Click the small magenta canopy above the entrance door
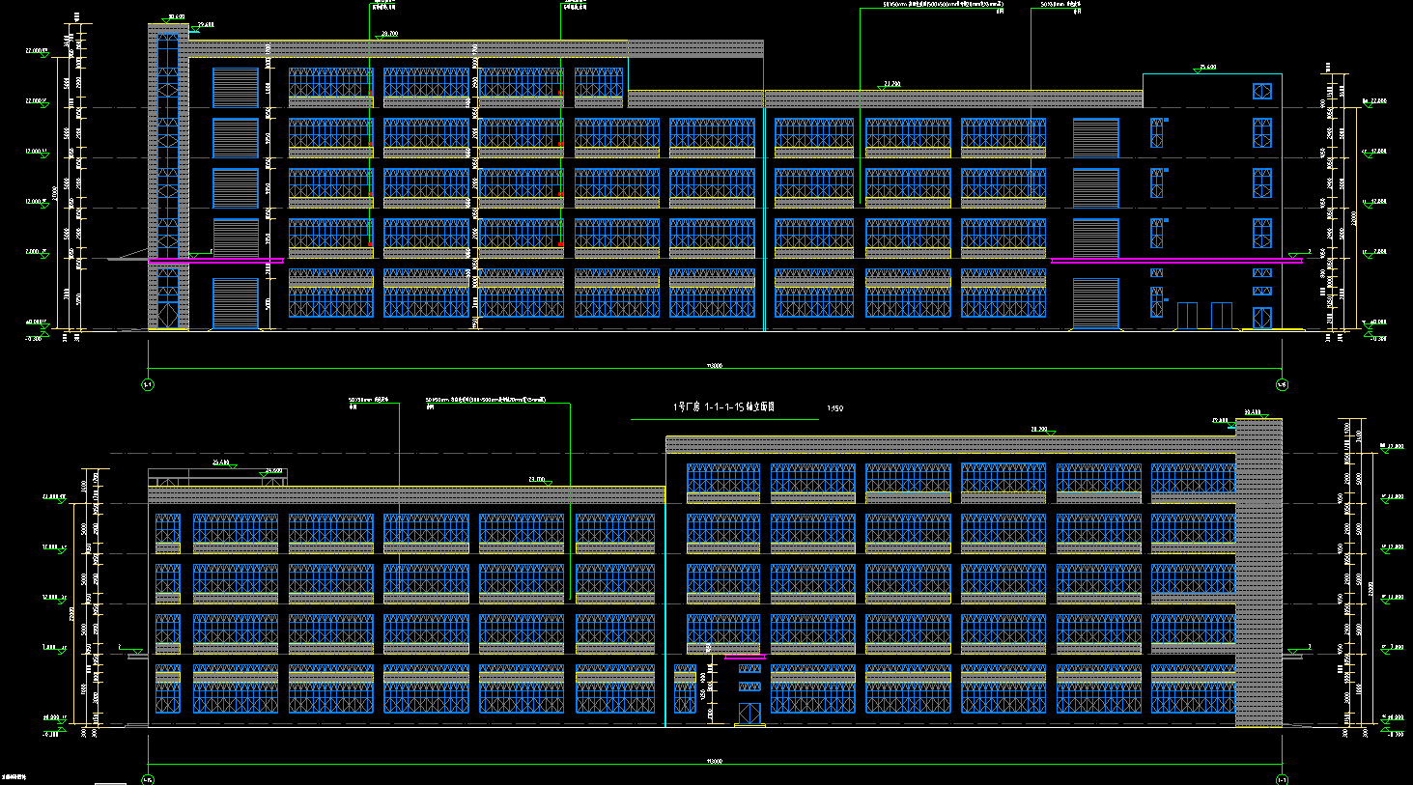This screenshot has width=1413, height=785. 745,657
